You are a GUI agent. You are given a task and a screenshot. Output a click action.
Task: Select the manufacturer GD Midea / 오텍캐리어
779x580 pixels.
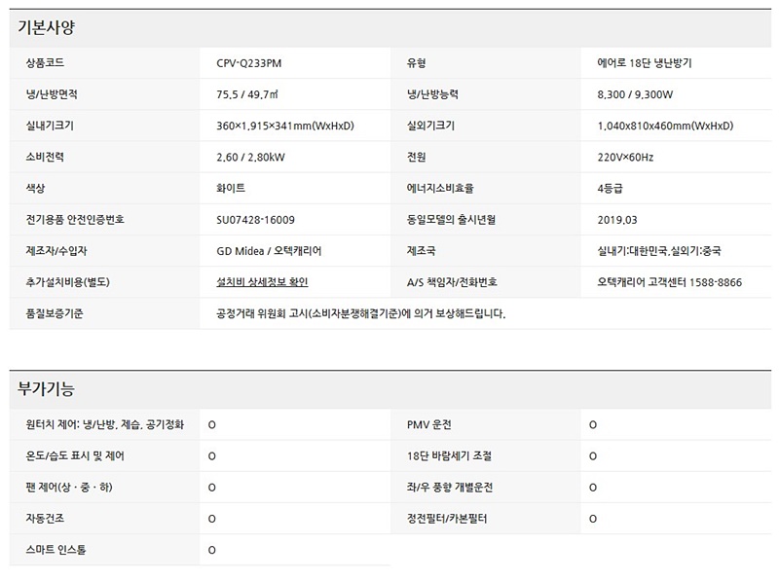269,251
